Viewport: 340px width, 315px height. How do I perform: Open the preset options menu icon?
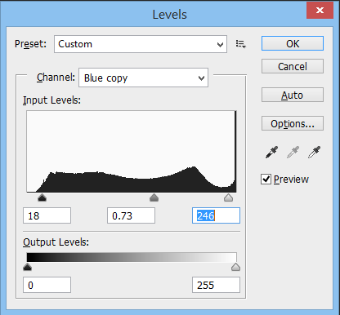pyautogui.click(x=241, y=44)
